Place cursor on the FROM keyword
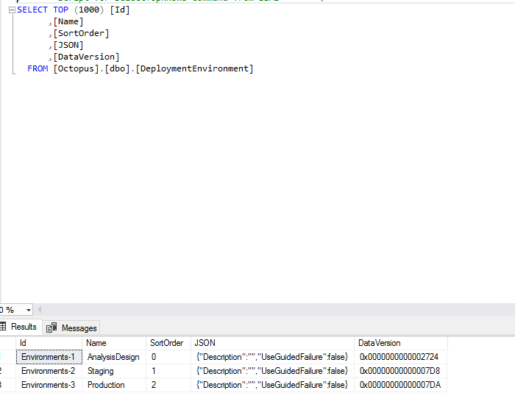This screenshot has width=515, height=407. coord(38,68)
